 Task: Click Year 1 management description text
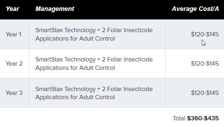pyautogui.click(x=94, y=34)
